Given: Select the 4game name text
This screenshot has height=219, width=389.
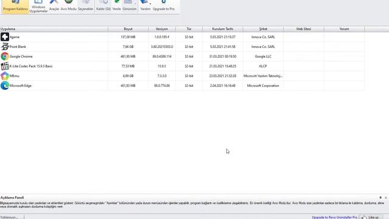Looking at the screenshot, I should pyautogui.click(x=15, y=37).
